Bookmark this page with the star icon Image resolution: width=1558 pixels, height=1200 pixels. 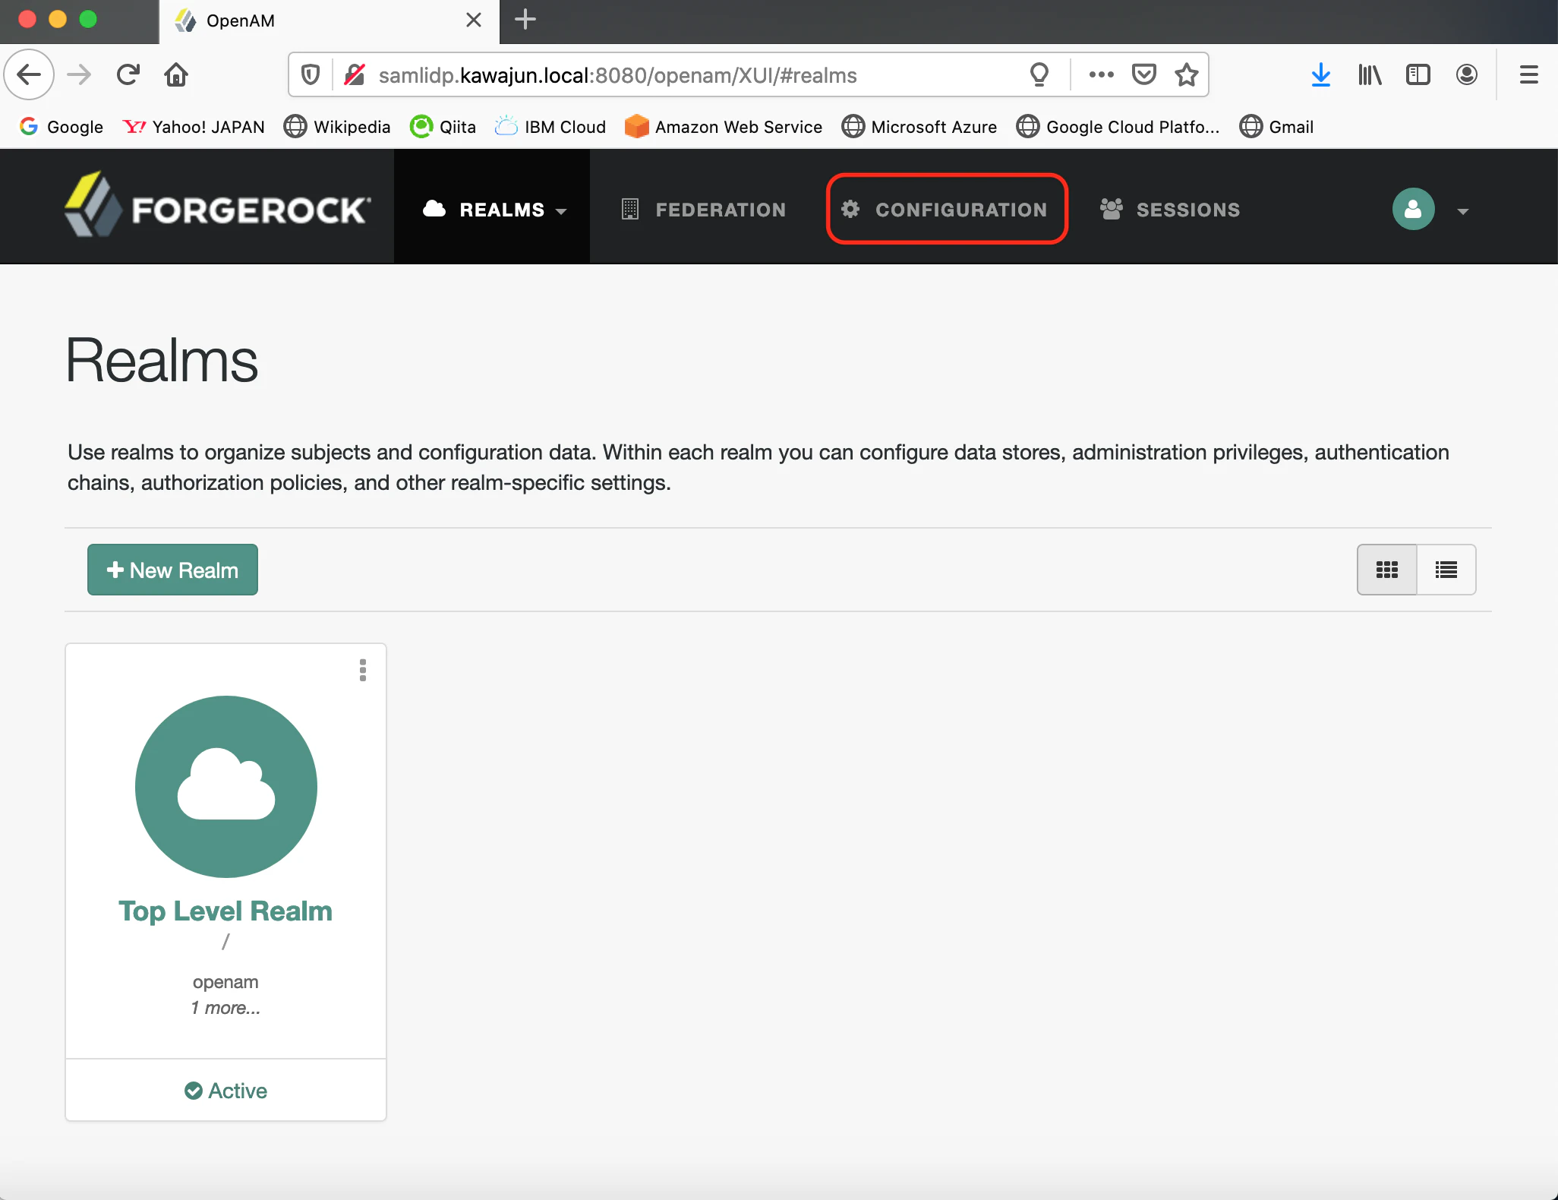point(1186,74)
